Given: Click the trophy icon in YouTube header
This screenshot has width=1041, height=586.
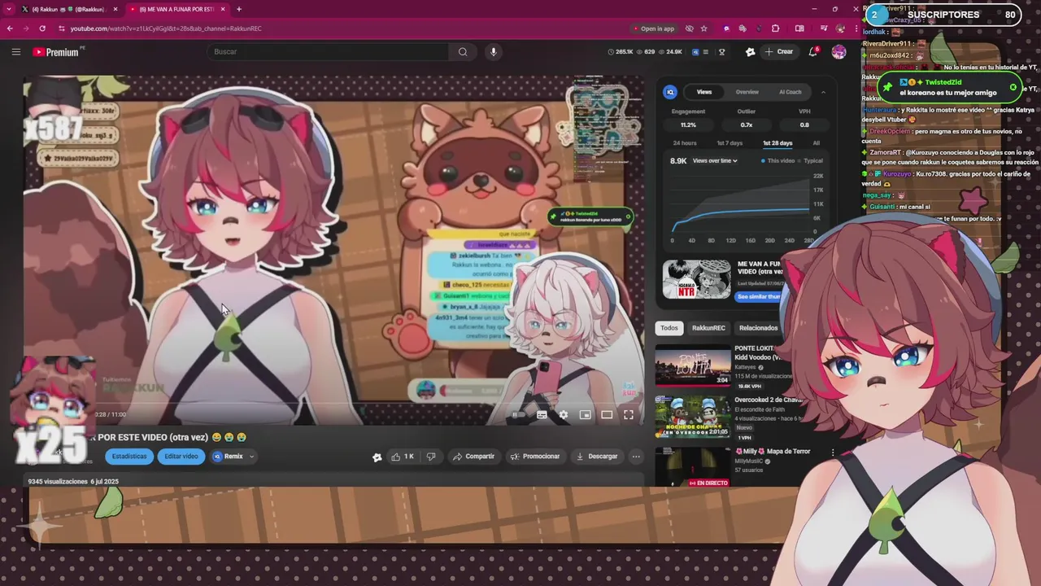Looking at the screenshot, I should click(721, 52).
